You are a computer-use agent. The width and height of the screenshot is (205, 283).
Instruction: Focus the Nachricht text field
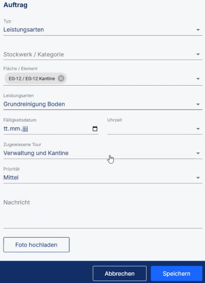tap(103, 213)
